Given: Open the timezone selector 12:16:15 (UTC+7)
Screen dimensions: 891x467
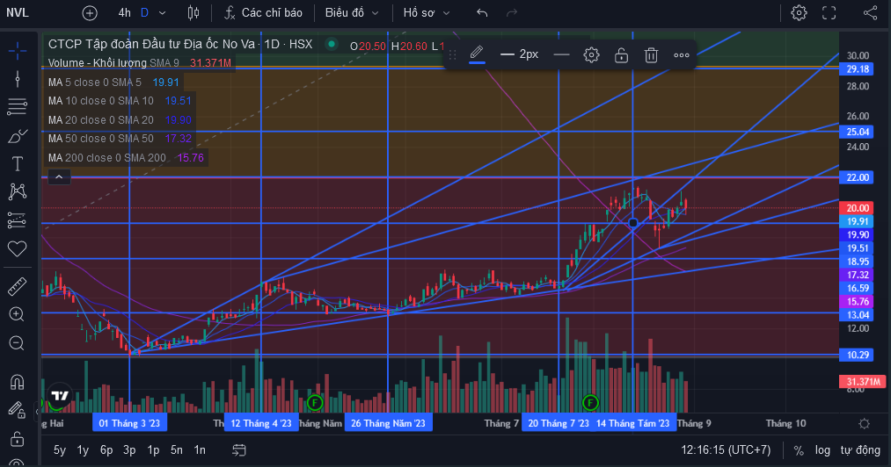Looking at the screenshot, I should [x=726, y=450].
